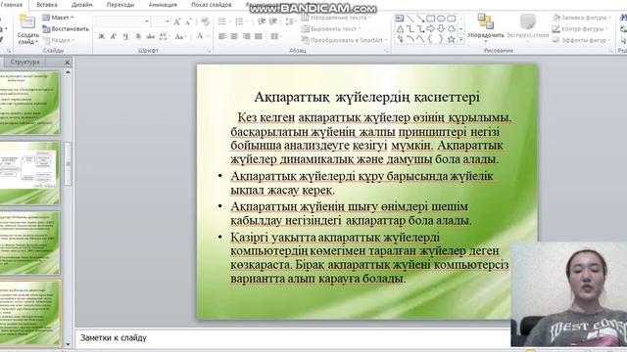Click Преобразовать в SmartArt
Viewport: 627px width, 352px height.
(345, 40)
